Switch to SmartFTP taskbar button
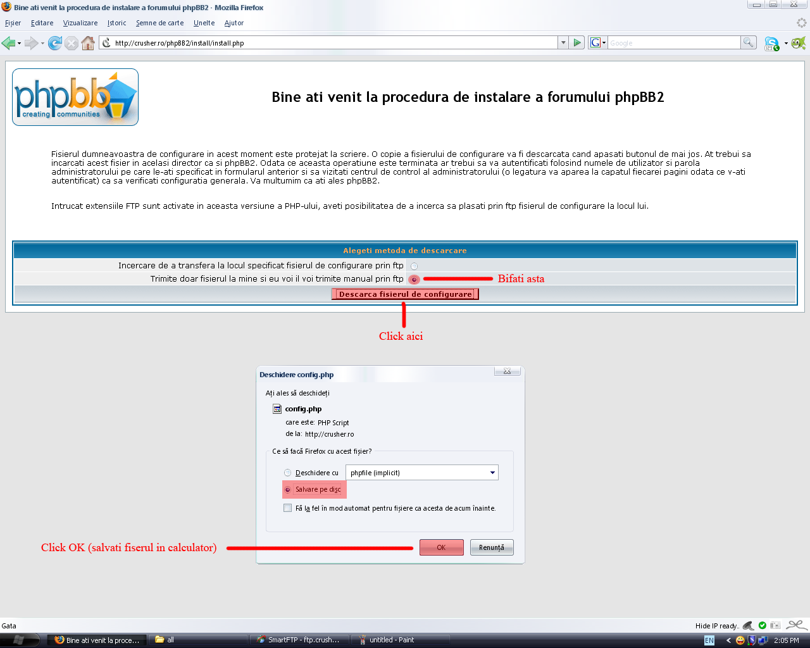 point(299,640)
